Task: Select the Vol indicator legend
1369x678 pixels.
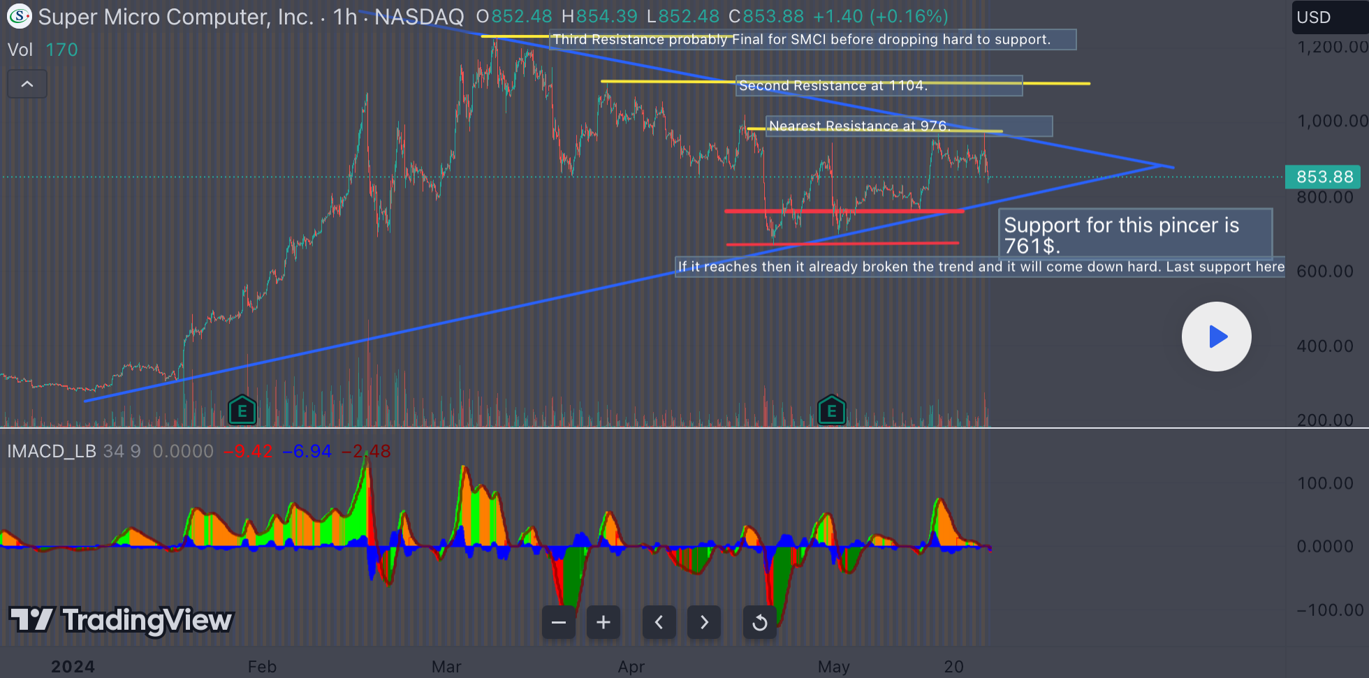Action: [20, 50]
